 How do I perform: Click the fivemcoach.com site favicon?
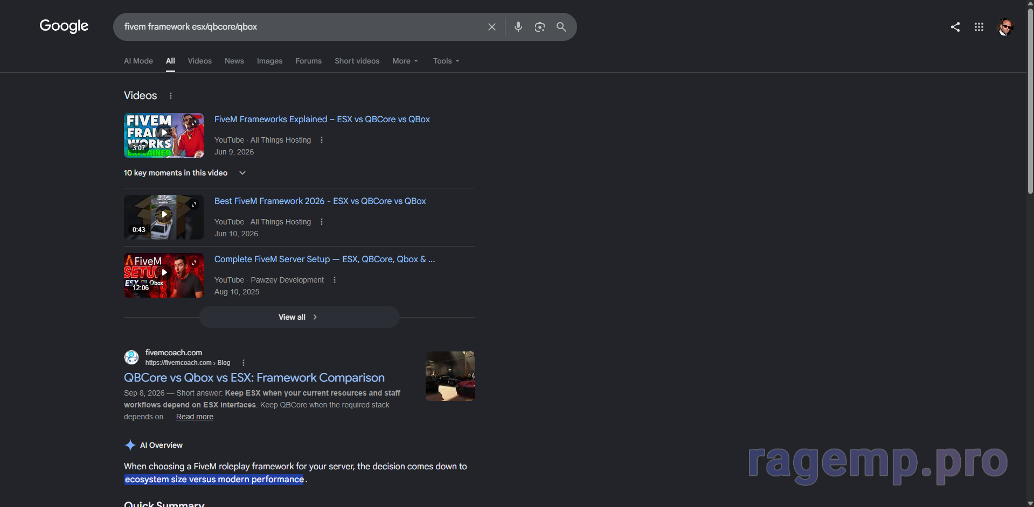(131, 357)
